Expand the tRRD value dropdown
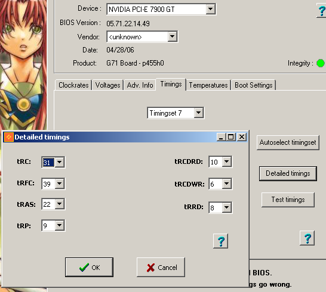 point(227,207)
